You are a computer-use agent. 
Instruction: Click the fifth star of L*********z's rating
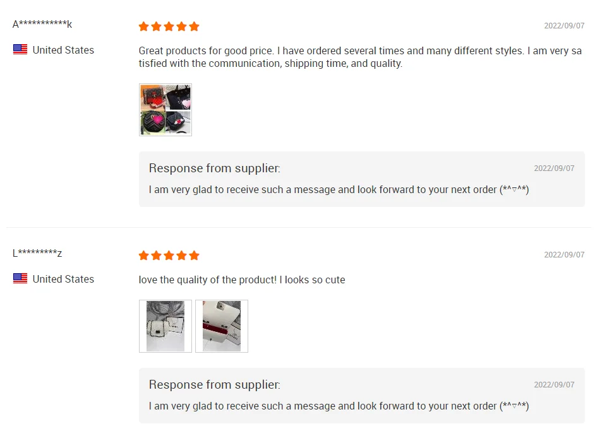coord(195,256)
